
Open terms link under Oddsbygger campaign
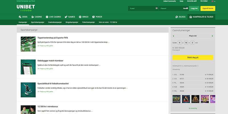pos(45,69)
